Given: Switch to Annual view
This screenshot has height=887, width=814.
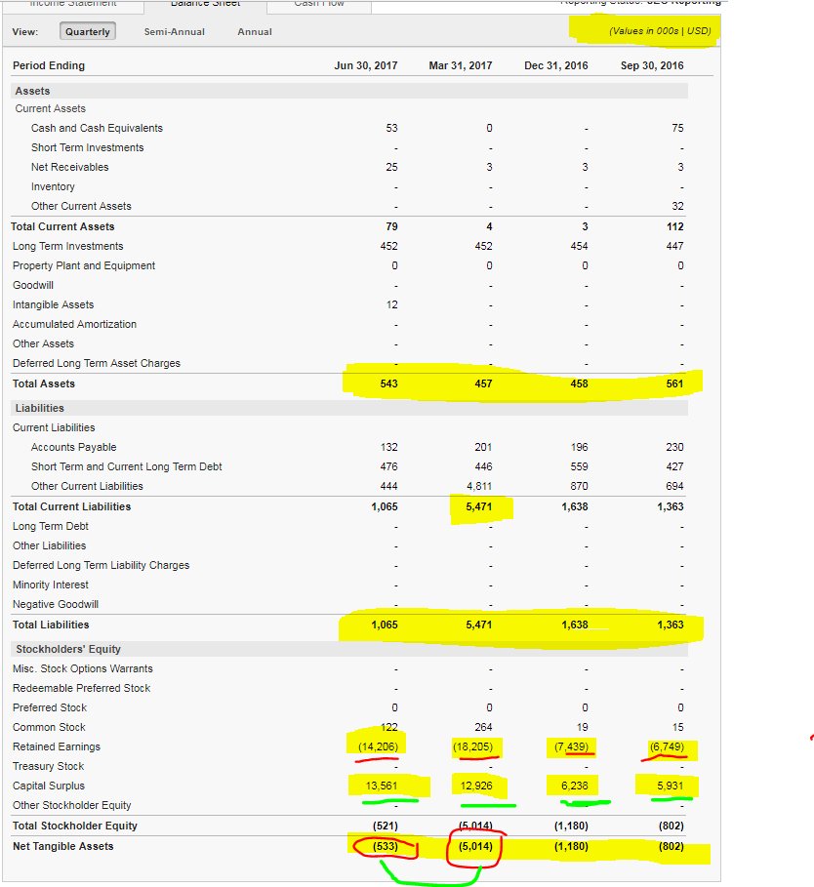Looking at the screenshot, I should pyautogui.click(x=255, y=31).
